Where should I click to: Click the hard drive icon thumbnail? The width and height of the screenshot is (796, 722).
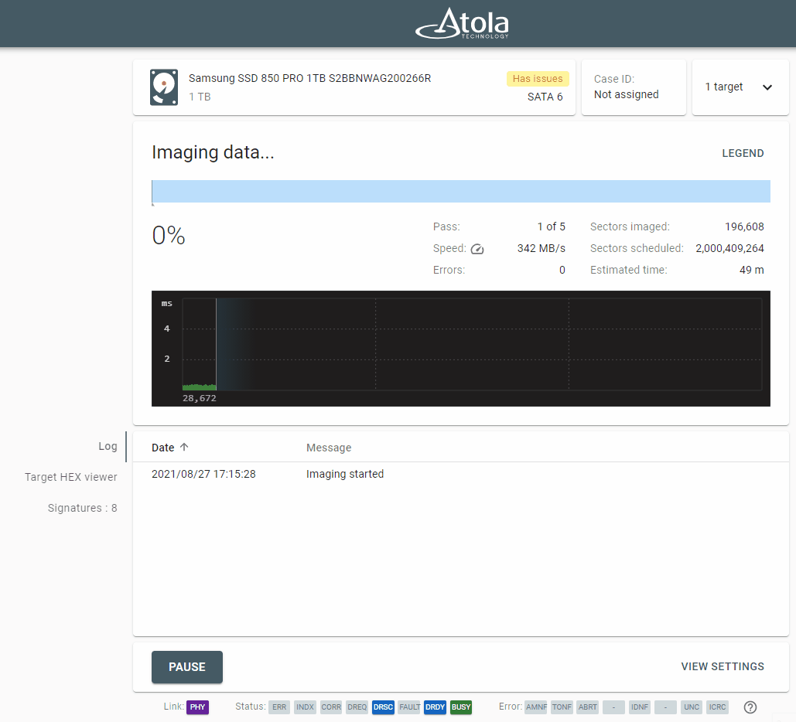point(163,87)
